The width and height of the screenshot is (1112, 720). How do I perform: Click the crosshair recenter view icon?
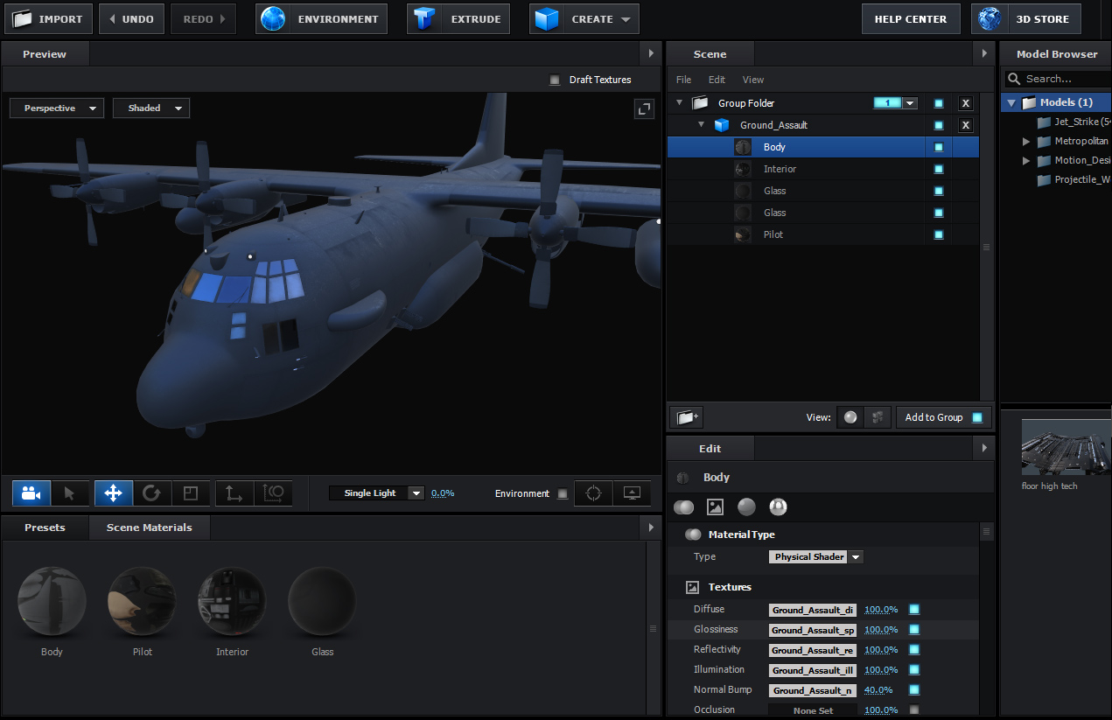pyautogui.click(x=593, y=493)
